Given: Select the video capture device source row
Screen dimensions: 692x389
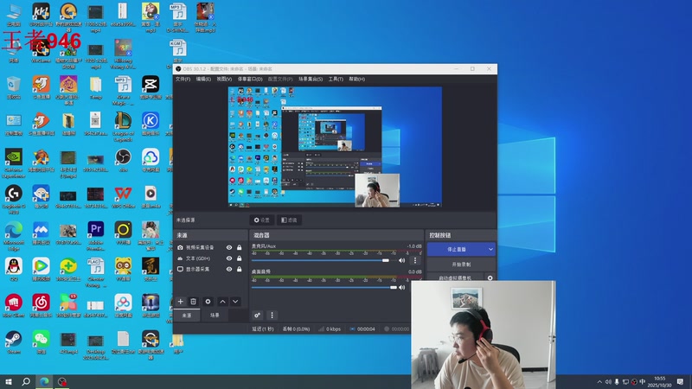Looking at the screenshot, I should [210, 247].
